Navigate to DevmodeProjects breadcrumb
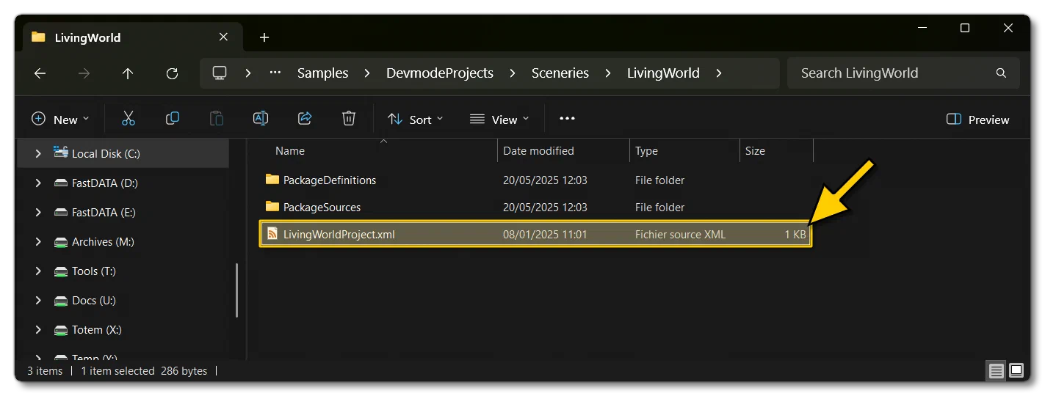This screenshot has width=1045, height=396. click(x=440, y=73)
